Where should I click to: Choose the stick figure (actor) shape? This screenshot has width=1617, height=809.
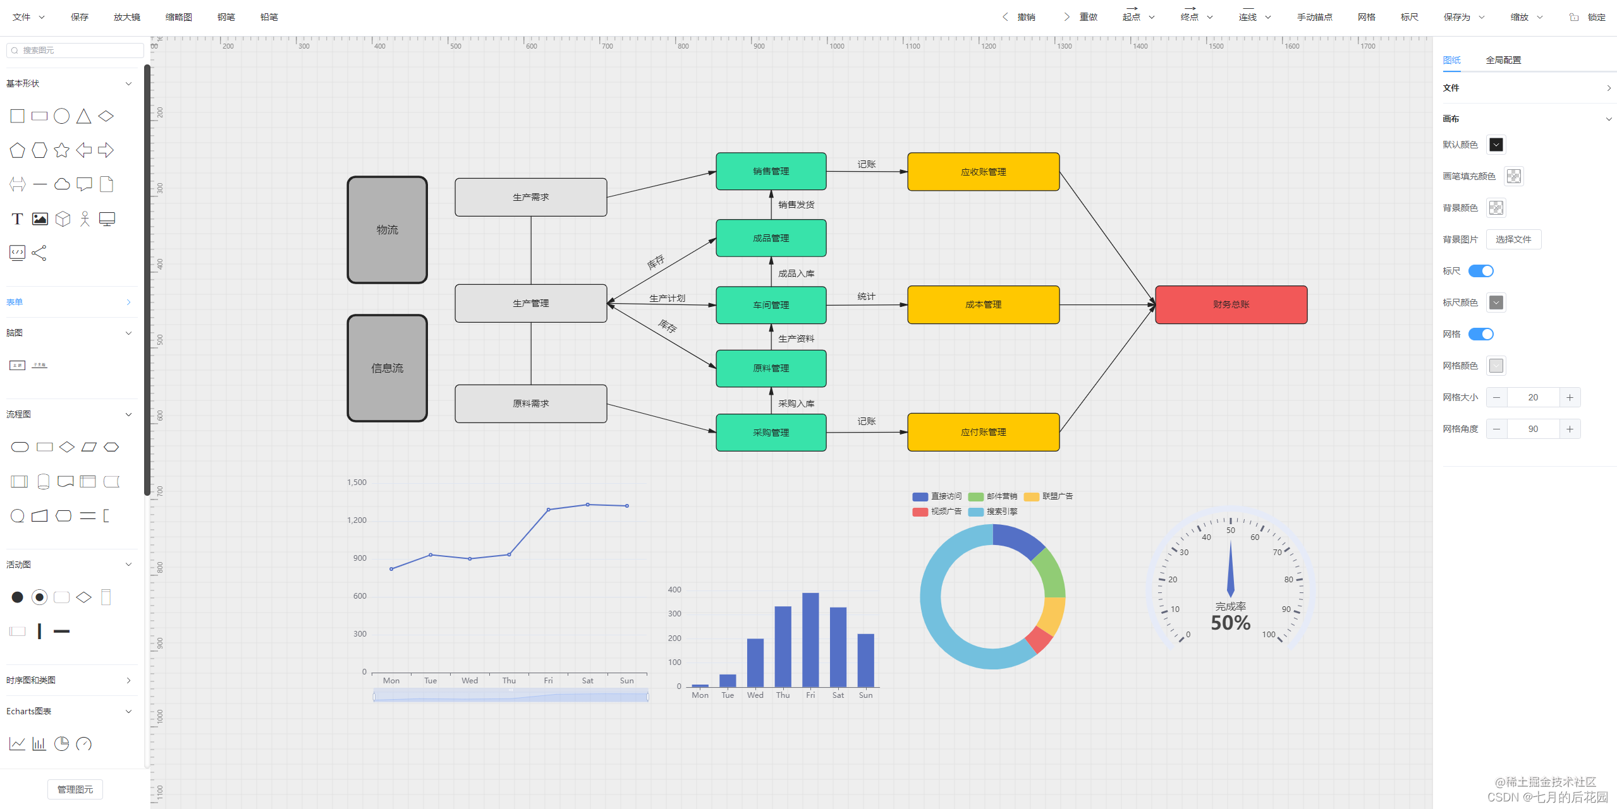point(85,219)
